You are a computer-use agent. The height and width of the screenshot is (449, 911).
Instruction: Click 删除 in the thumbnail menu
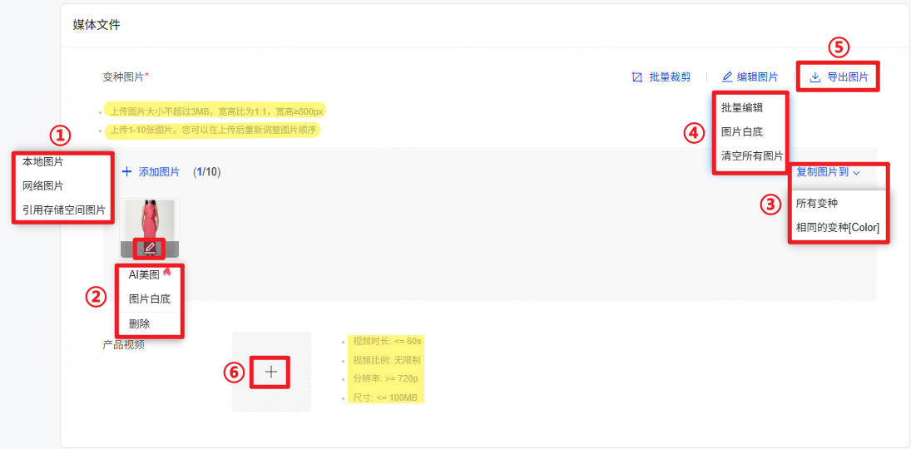tap(140, 323)
